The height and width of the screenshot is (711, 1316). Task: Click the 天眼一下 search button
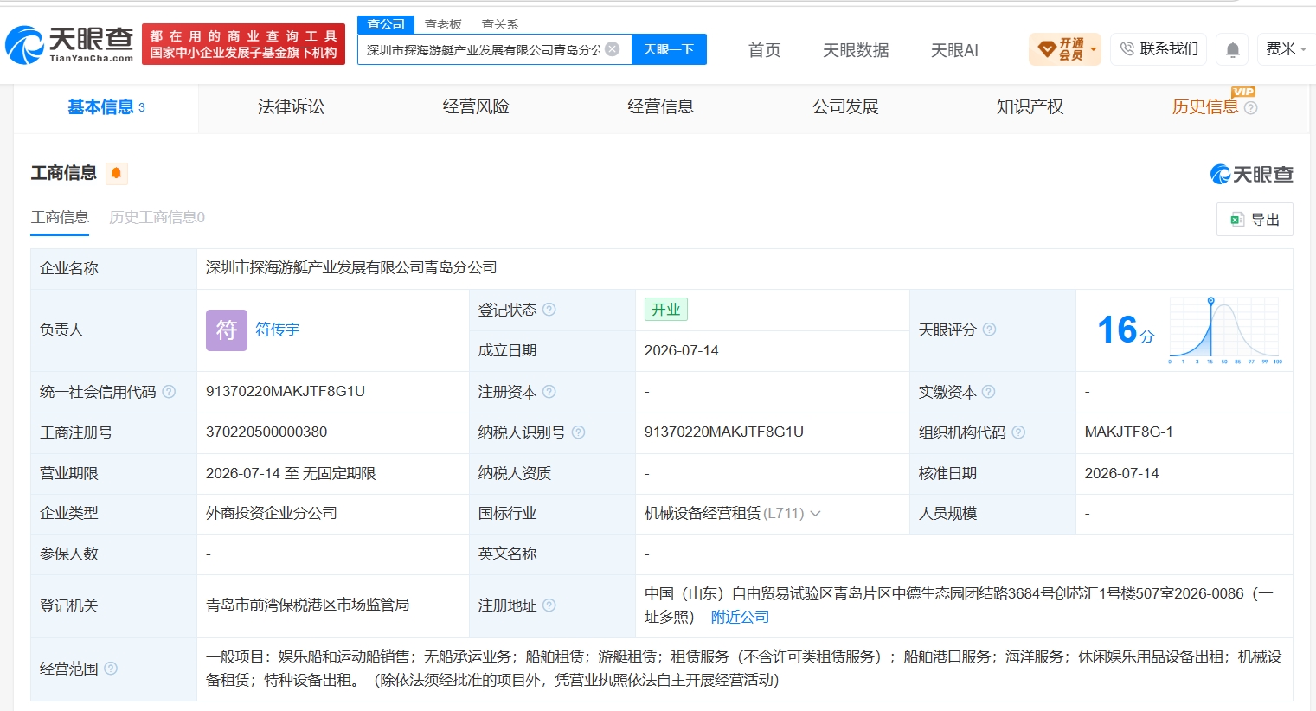669,49
